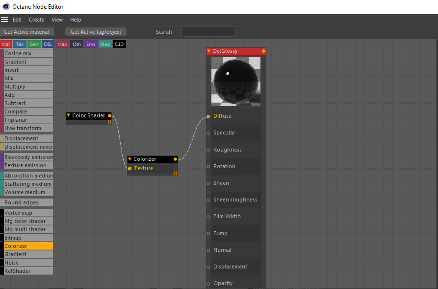
Task: Open the View menu
Action: pos(57,20)
